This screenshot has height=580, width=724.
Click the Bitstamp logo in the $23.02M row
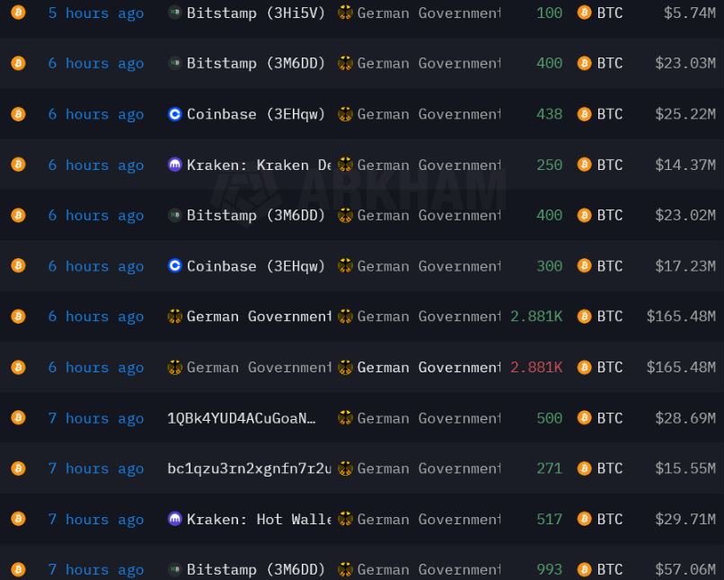[x=174, y=215]
